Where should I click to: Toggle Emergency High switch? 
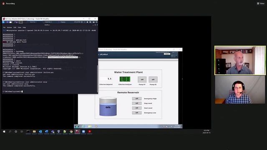(137, 98)
